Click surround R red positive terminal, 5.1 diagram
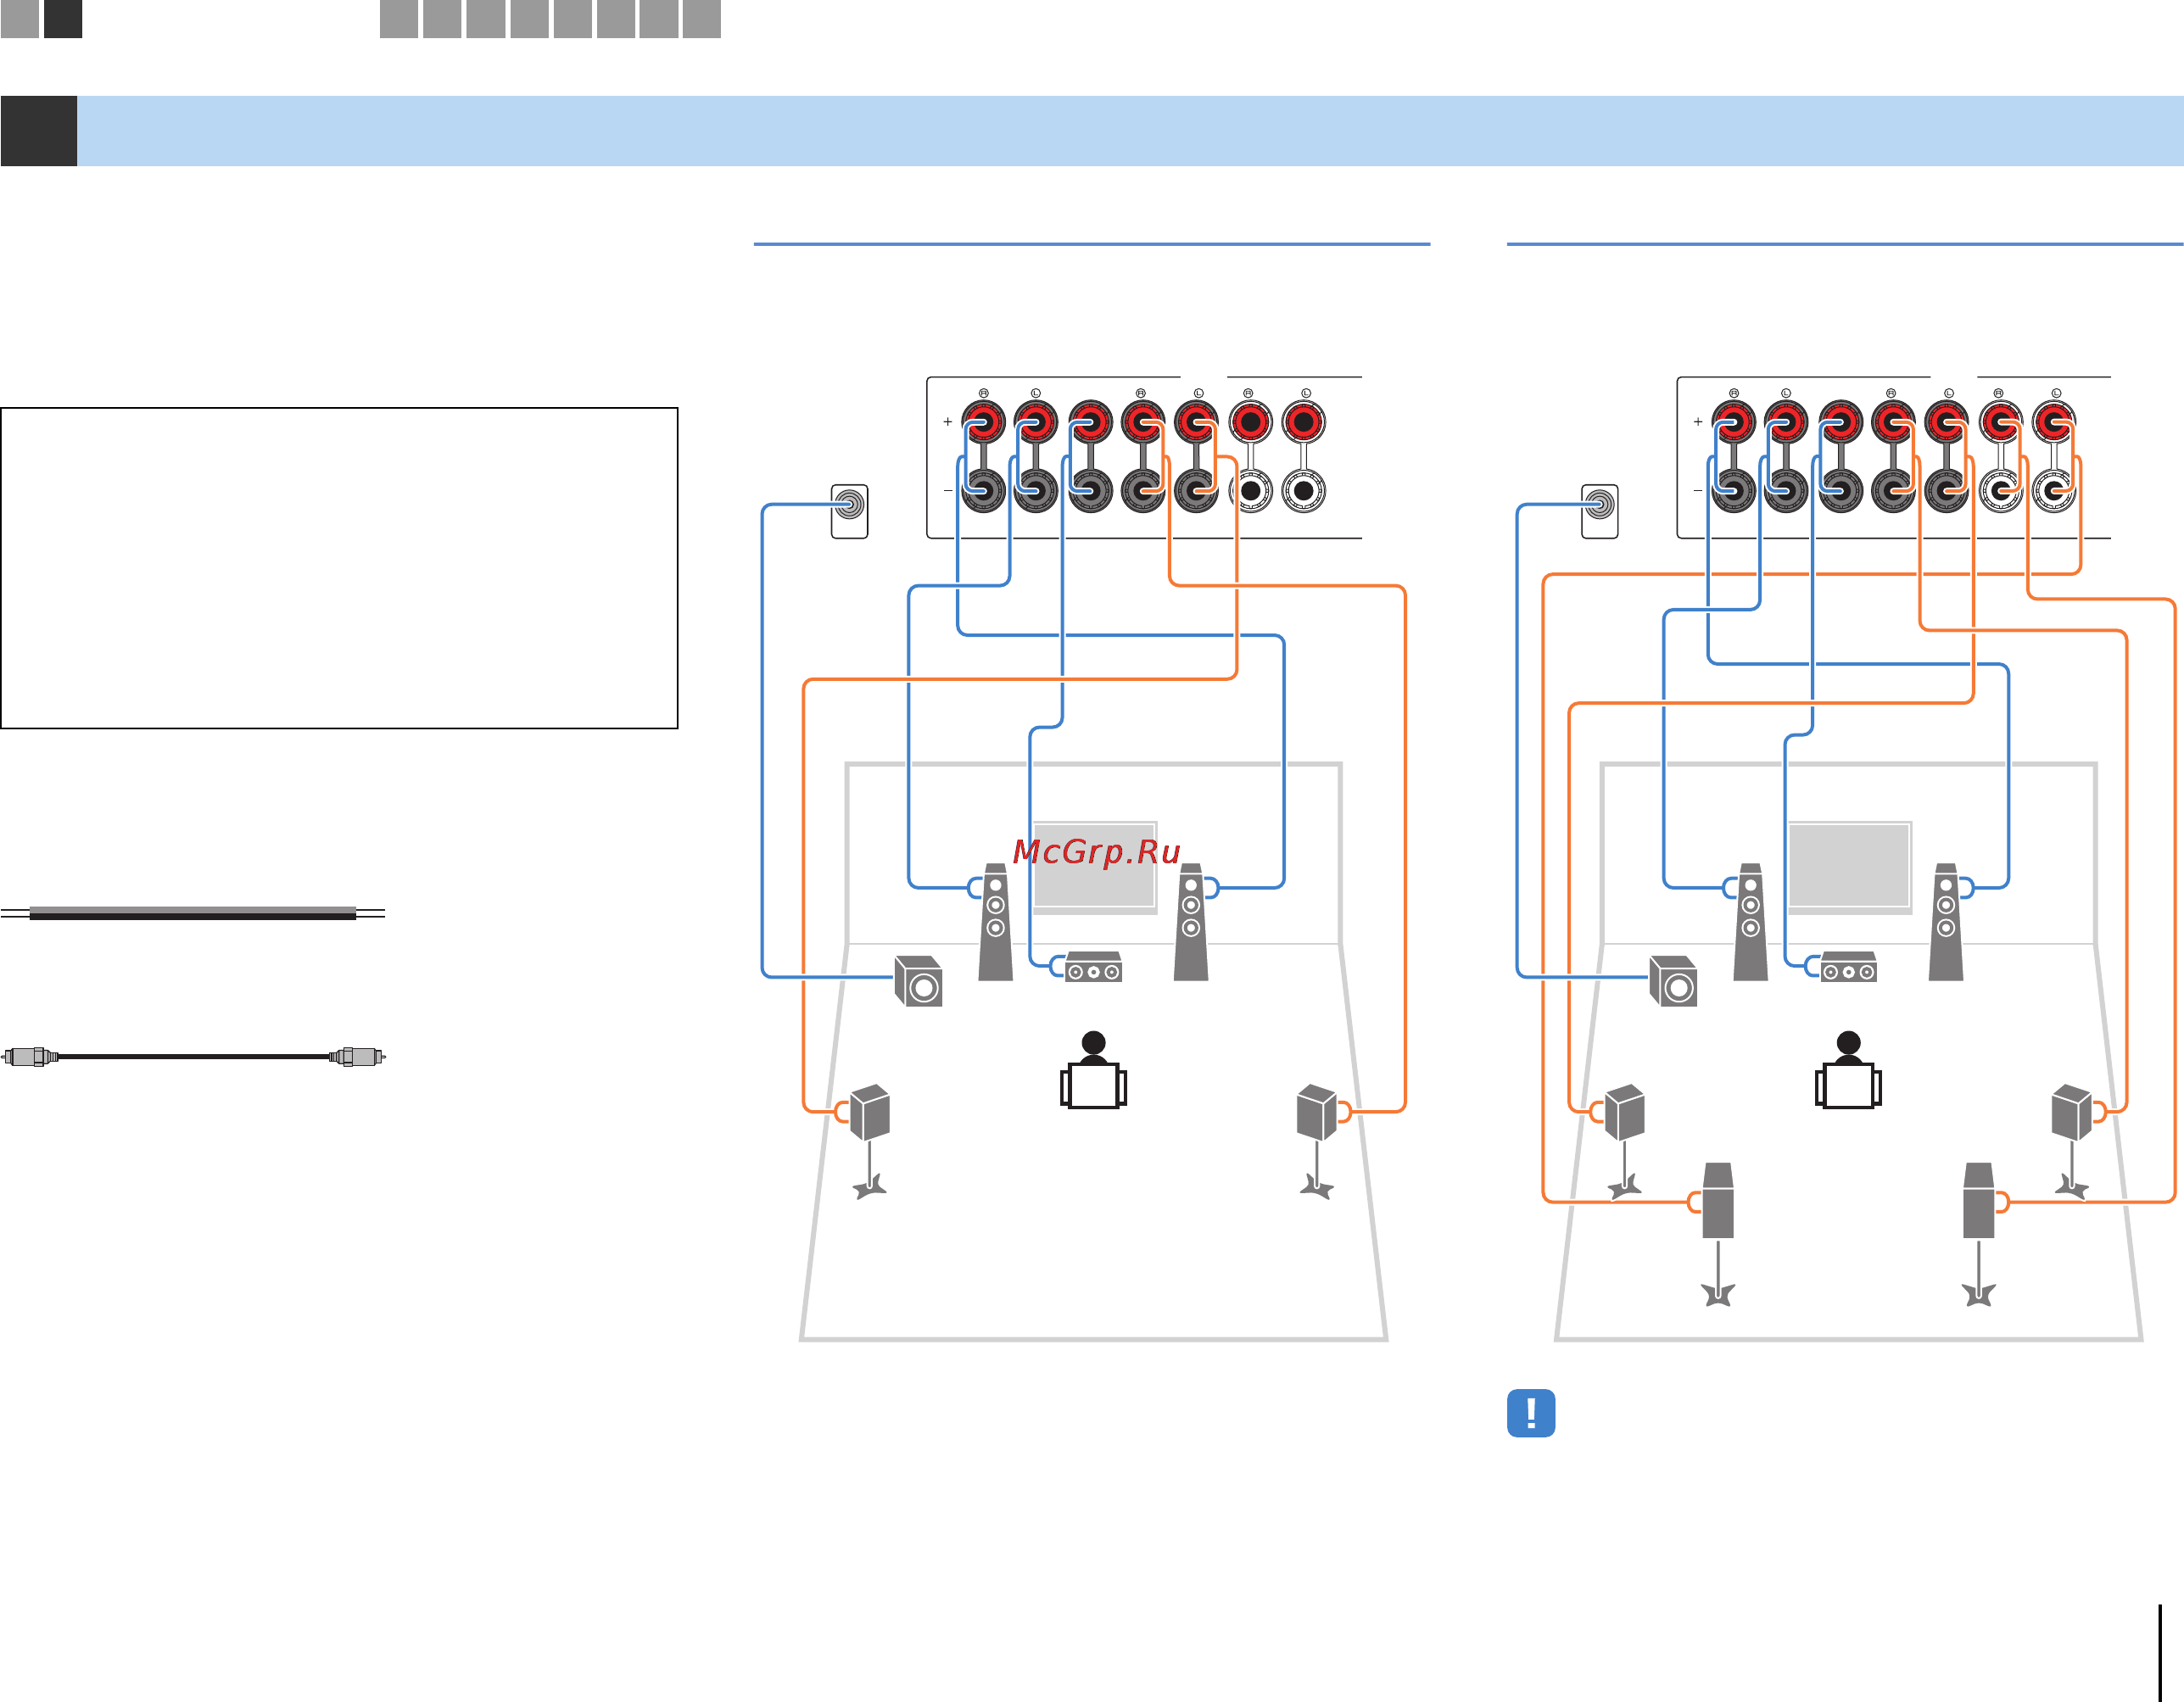This screenshot has height=1702, width=2184. click(1143, 422)
